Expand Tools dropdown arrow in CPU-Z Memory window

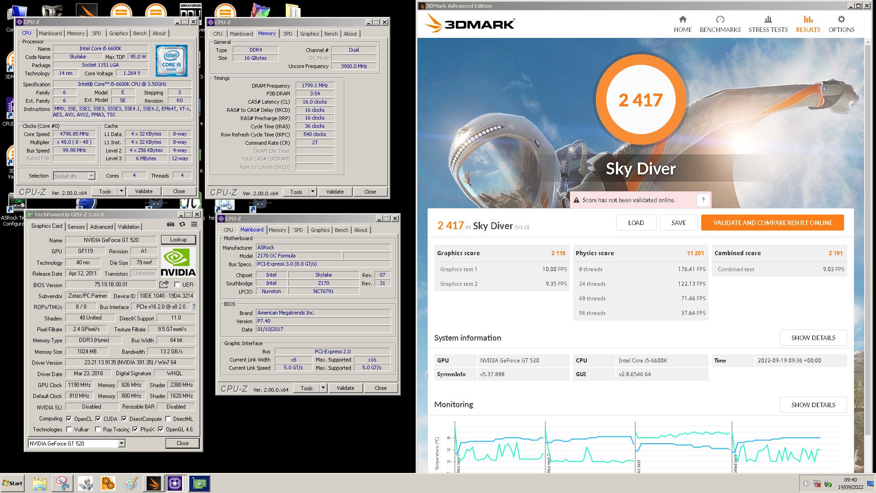tap(313, 192)
